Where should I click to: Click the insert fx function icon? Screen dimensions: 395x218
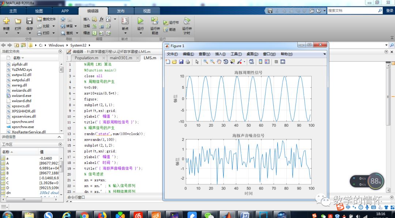tap(102, 19)
